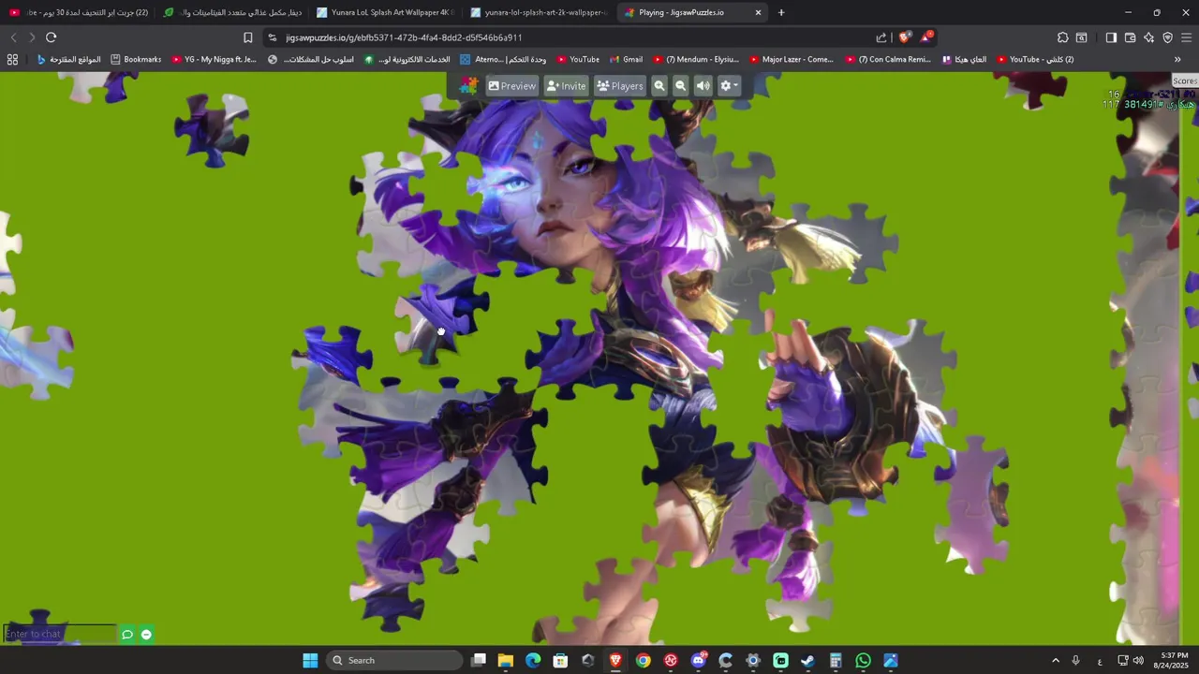This screenshot has height=674, width=1199.
Task: Open the Leo AI sparkle icon
Action: click(x=1148, y=37)
